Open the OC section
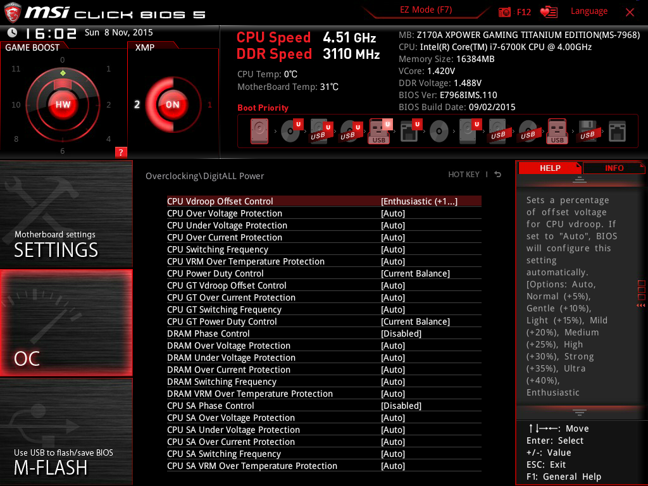The height and width of the screenshot is (486, 648). pos(66,323)
